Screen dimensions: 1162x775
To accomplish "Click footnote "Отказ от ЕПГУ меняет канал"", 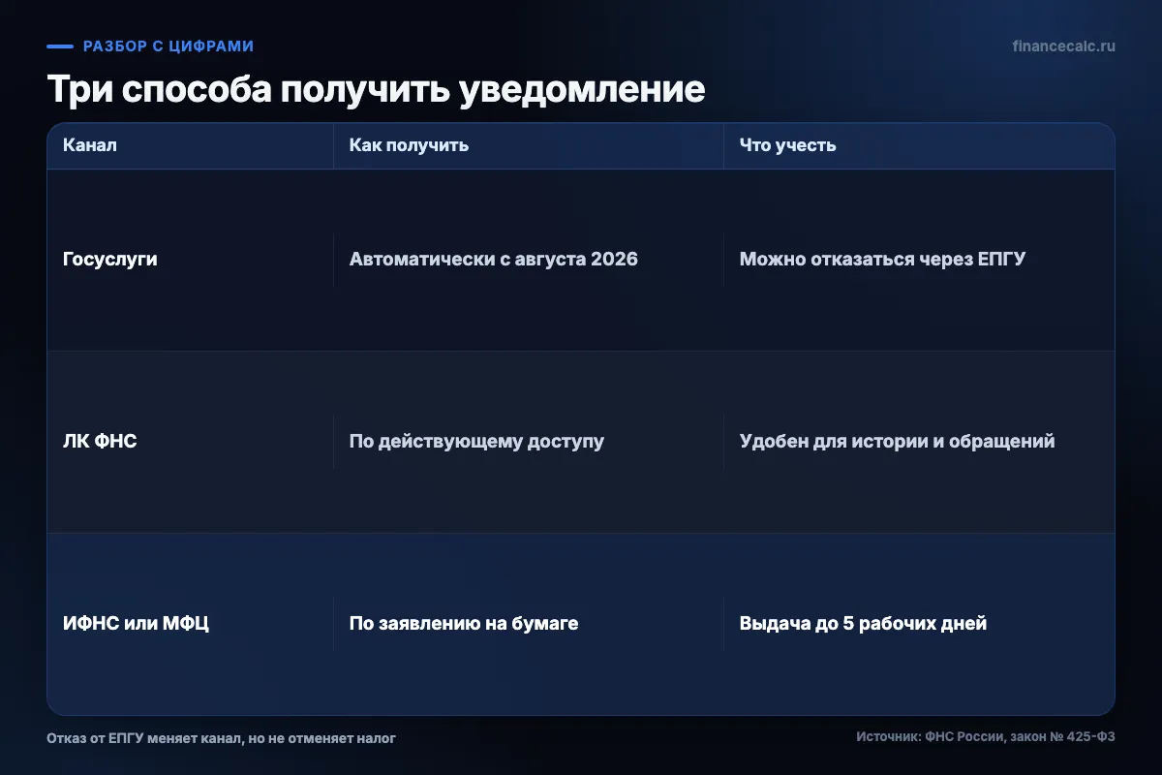I will [142, 738].
